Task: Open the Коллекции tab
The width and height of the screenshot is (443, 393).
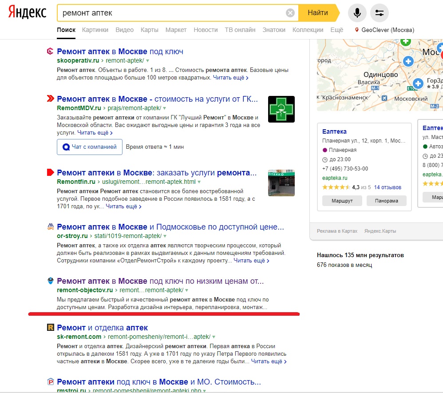Action: (x=308, y=30)
